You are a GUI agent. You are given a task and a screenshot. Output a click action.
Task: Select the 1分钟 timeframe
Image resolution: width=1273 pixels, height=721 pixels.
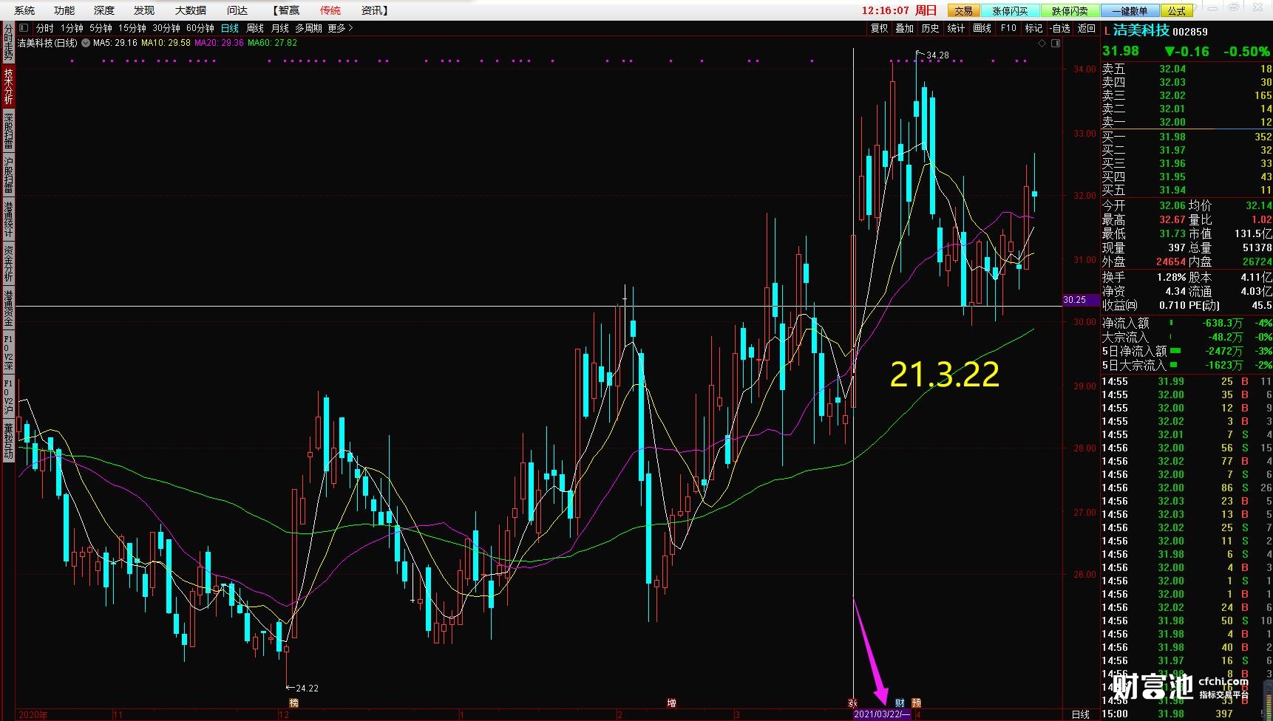(x=72, y=28)
